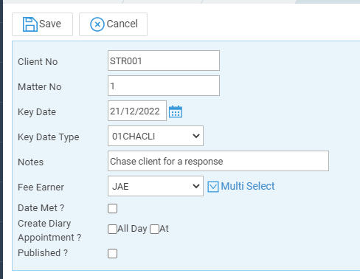
Task: Click the Key Date field showing 21/12/2022
Action: point(137,111)
